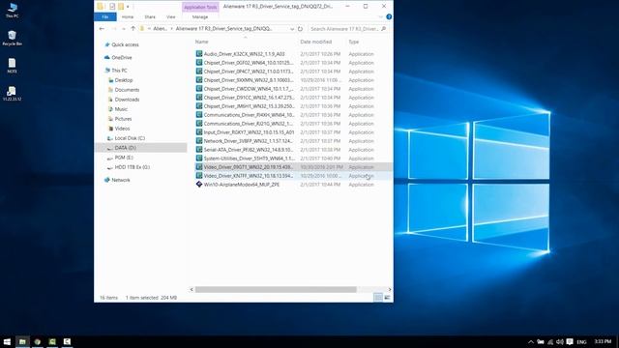Select OneDrive in navigation pane
This screenshot has height=348, width=619.
pos(122,57)
